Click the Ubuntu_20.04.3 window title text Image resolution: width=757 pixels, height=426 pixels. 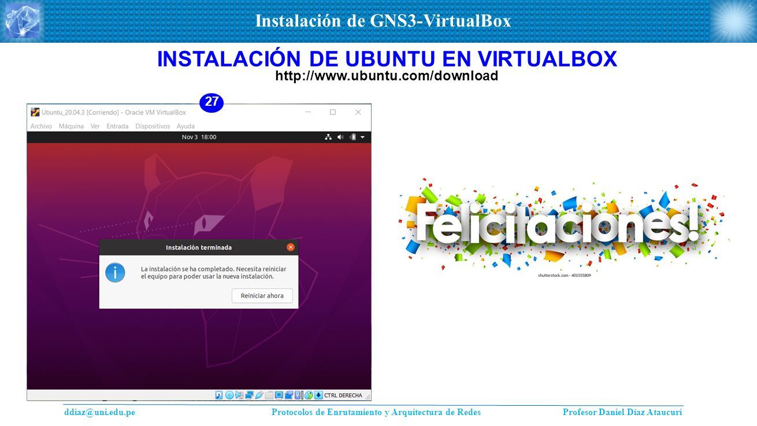[x=114, y=112]
